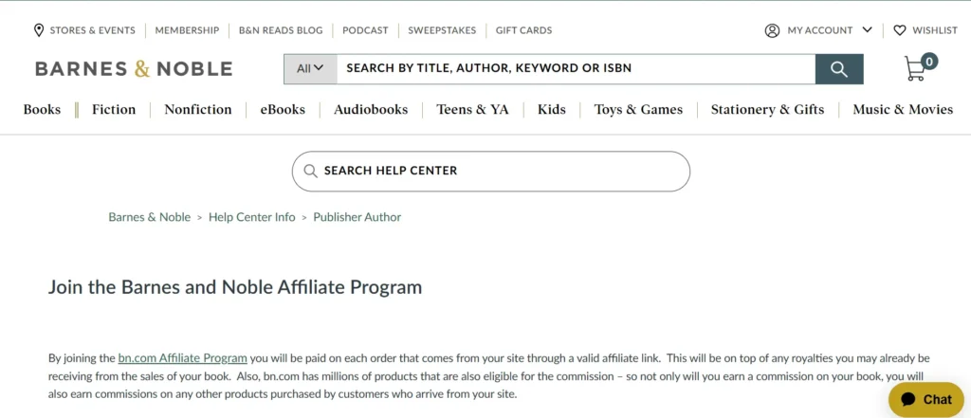
Task: Click the Help Center search magnifier icon
Action: (x=310, y=172)
